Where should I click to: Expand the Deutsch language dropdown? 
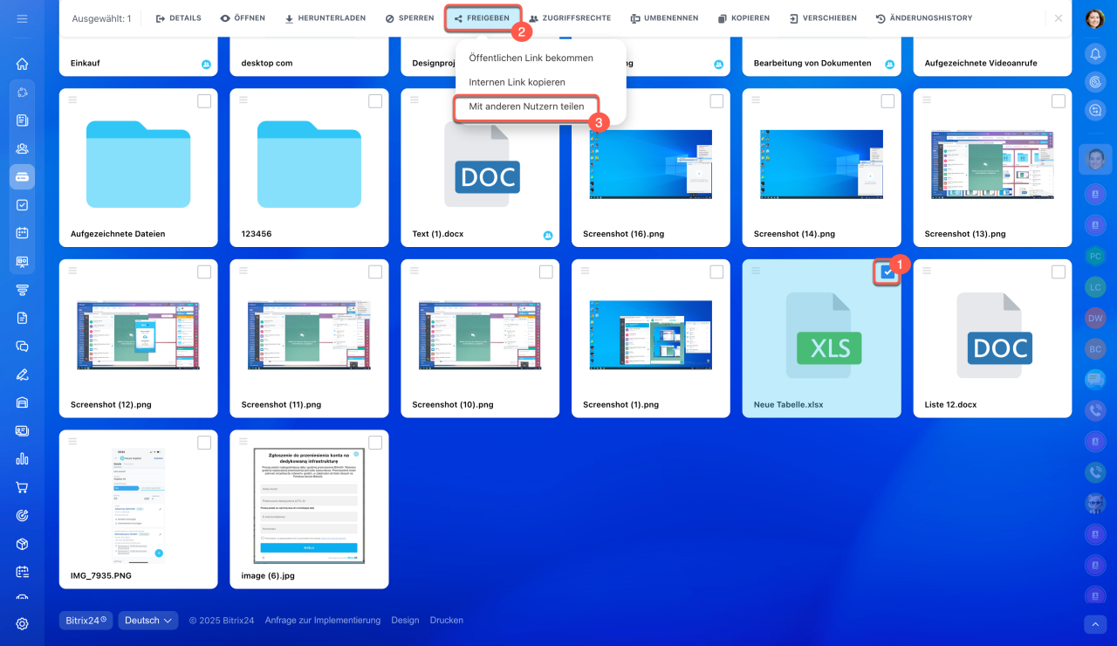point(148,621)
